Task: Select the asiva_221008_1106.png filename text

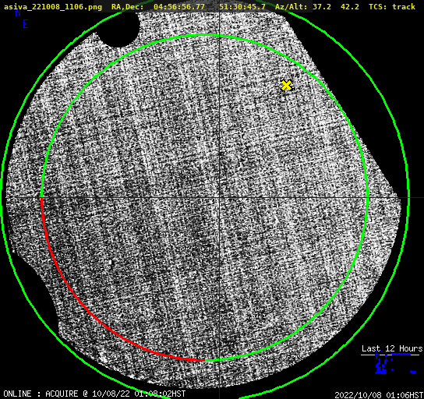Action: pyautogui.click(x=53, y=7)
